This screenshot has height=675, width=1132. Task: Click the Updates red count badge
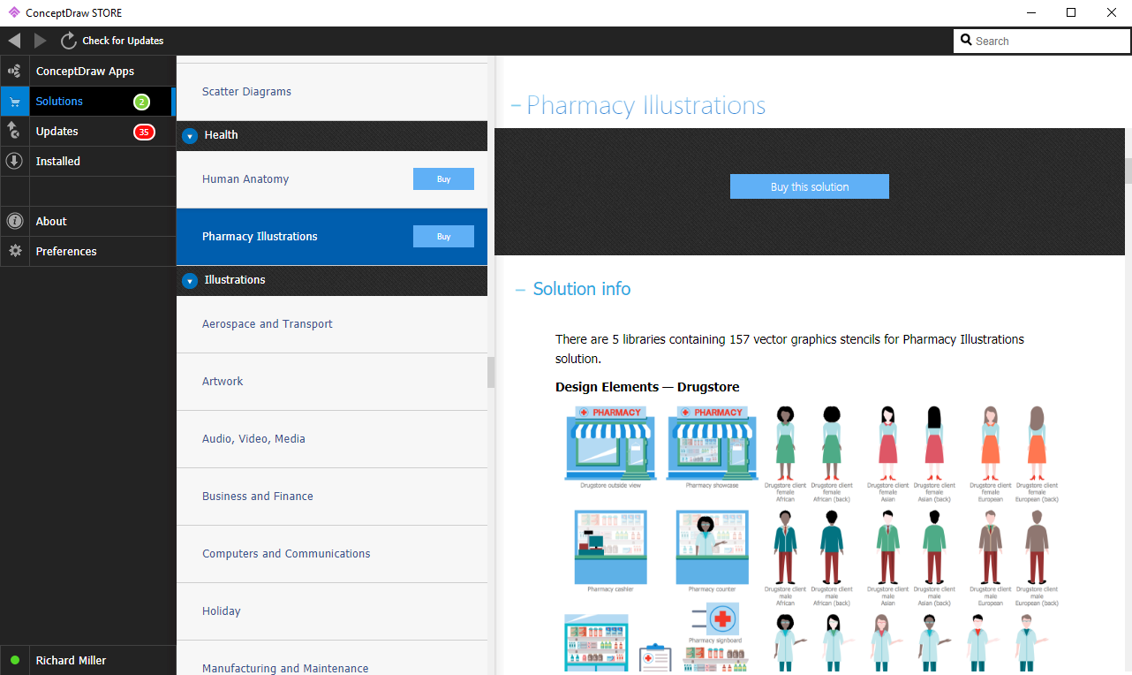[x=144, y=132]
